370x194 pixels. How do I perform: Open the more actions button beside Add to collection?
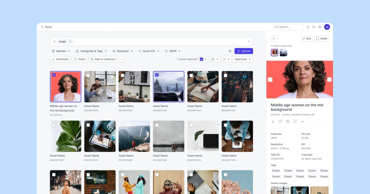pyautogui.click(x=122, y=59)
